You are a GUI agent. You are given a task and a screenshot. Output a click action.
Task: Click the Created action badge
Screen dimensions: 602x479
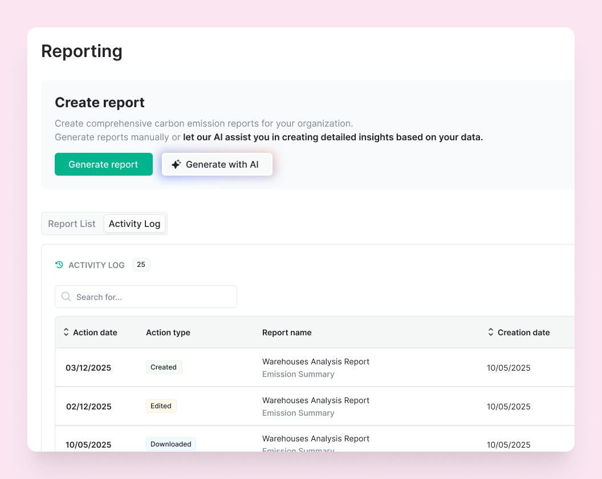pos(164,367)
